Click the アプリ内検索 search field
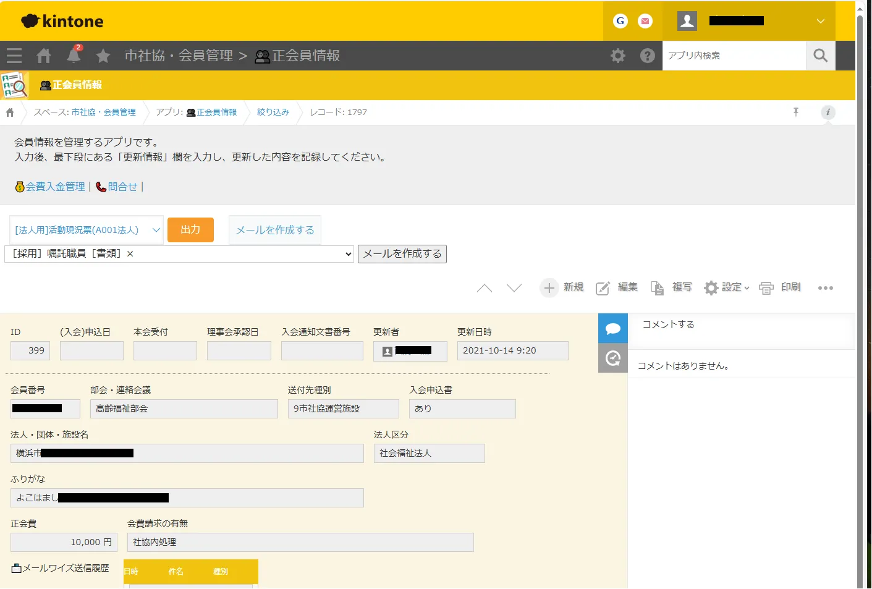The width and height of the screenshot is (872, 589). click(x=734, y=56)
